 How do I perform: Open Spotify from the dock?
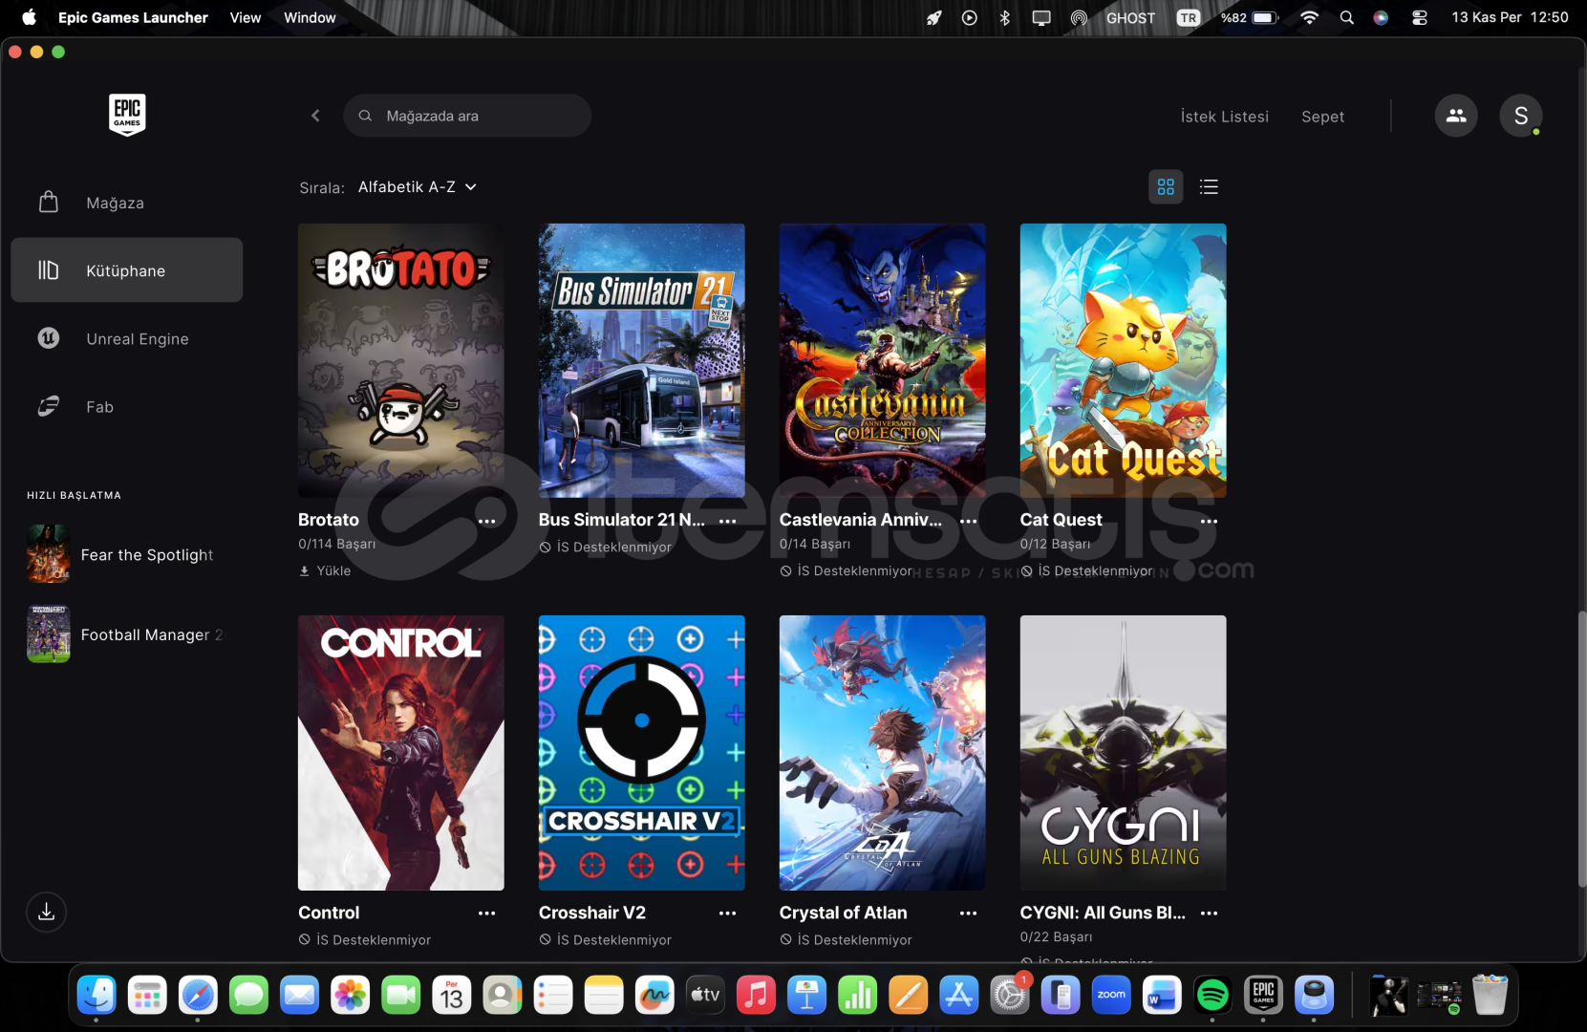[1212, 996]
